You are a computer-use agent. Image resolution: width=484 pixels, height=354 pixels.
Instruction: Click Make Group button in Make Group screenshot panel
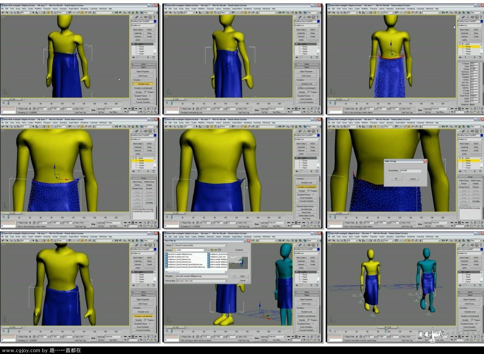(x=464, y=180)
